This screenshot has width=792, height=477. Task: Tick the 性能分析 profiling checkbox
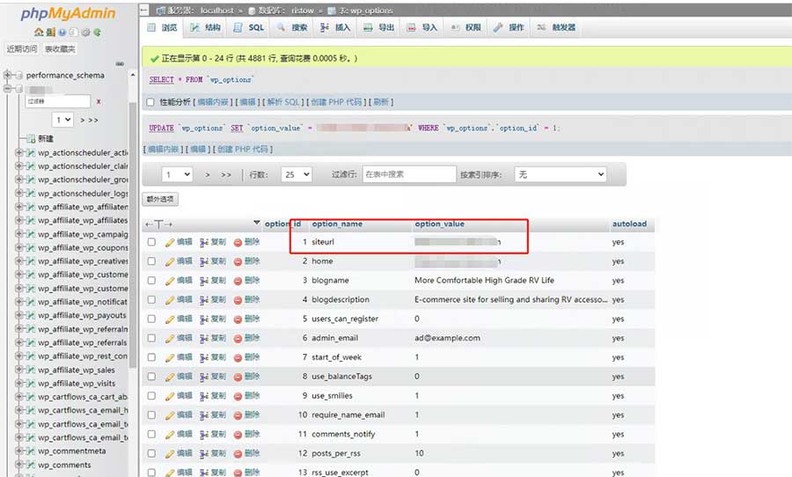[x=150, y=102]
